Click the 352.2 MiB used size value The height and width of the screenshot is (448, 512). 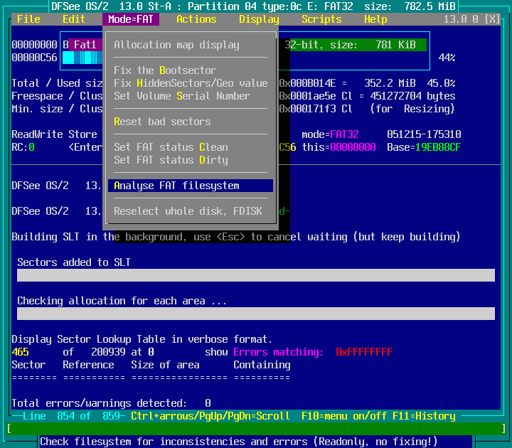click(390, 83)
